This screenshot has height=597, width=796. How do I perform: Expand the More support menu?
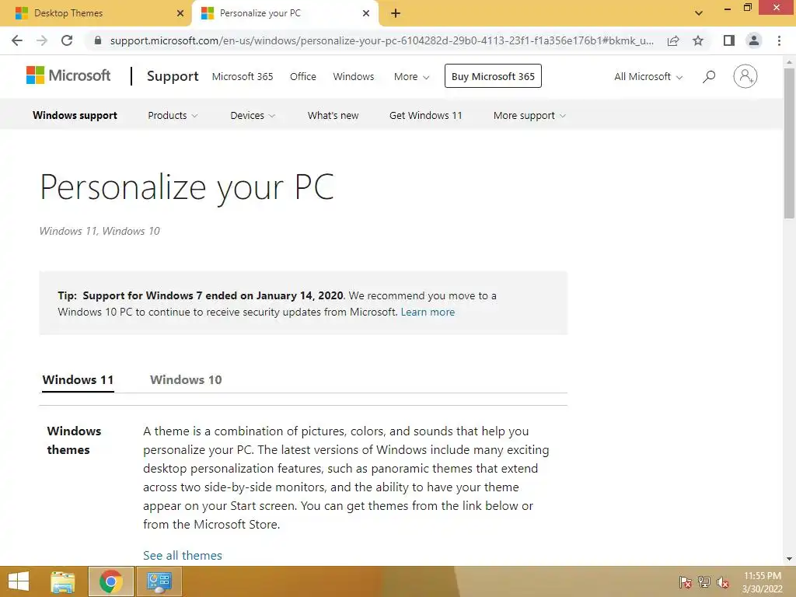click(x=529, y=116)
